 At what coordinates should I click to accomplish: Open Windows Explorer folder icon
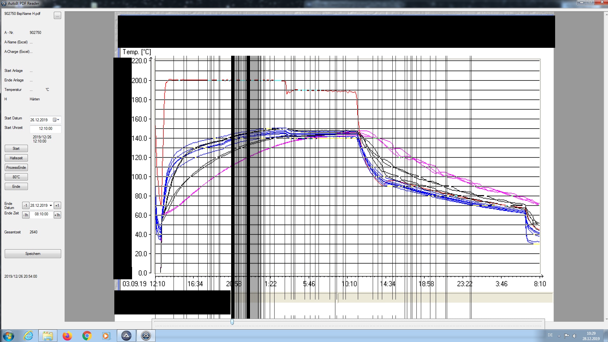pyautogui.click(x=48, y=336)
